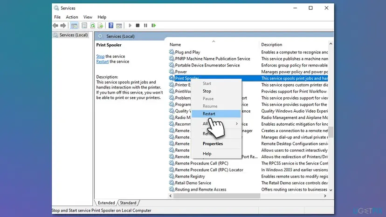Image resolution: width=386 pixels, height=217 pixels.
Task: Click the vertical scrollbar up arrow
Action: point(331,44)
